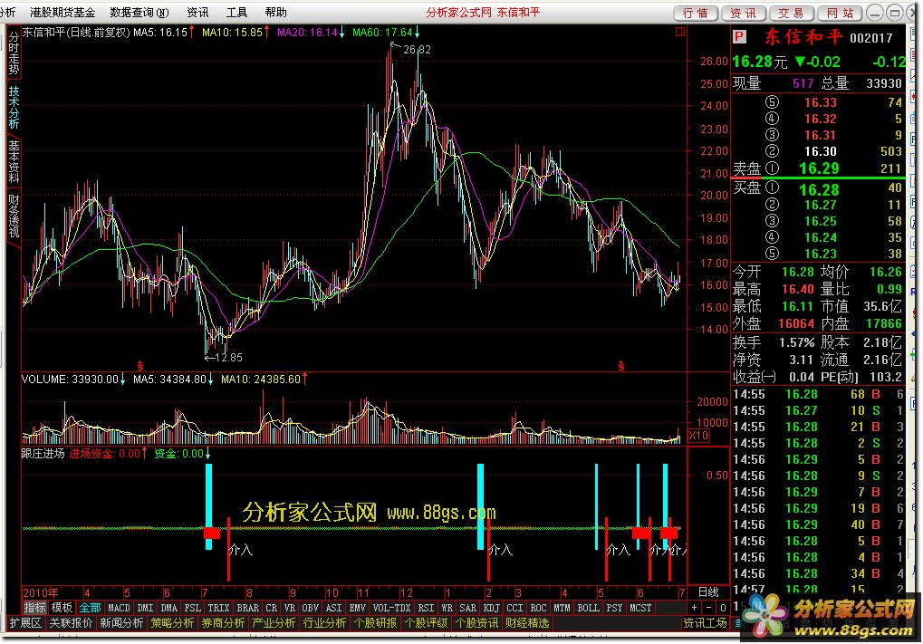Open the 资讯 menu in menu bar
The height and width of the screenshot is (644, 923).
tap(197, 13)
